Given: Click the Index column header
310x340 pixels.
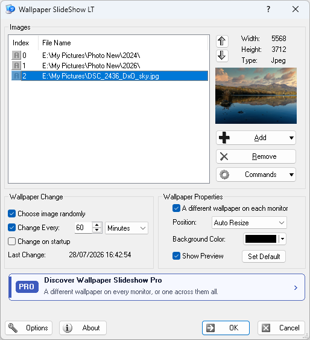Looking at the screenshot, I should tap(24, 43).
